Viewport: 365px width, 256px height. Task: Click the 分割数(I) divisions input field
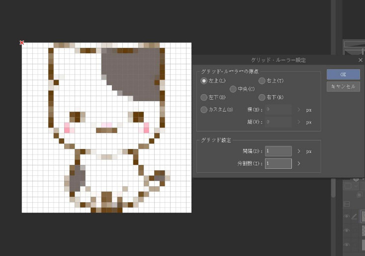pyautogui.click(x=278, y=163)
